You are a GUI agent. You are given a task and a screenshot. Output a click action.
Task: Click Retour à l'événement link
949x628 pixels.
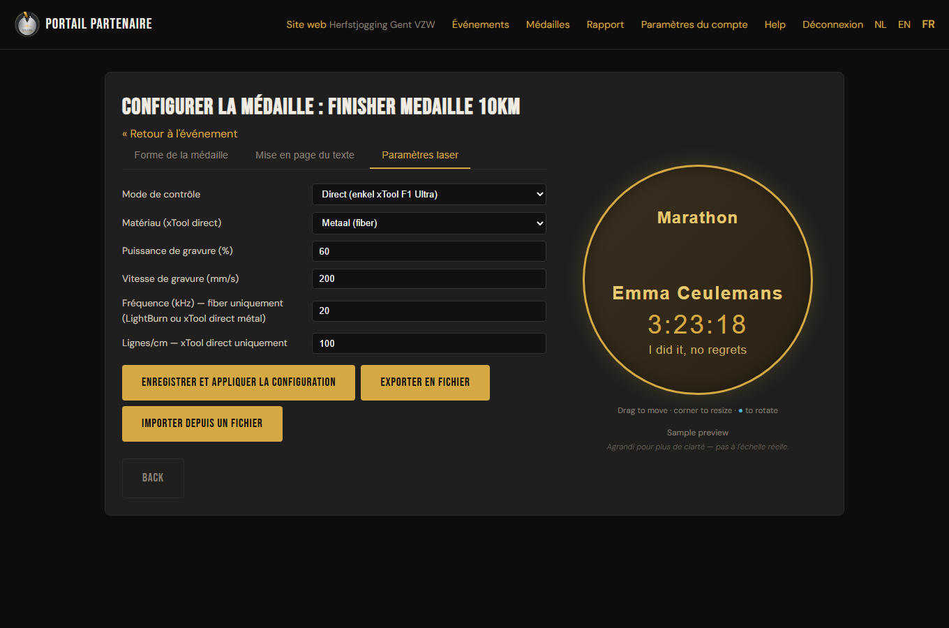180,133
